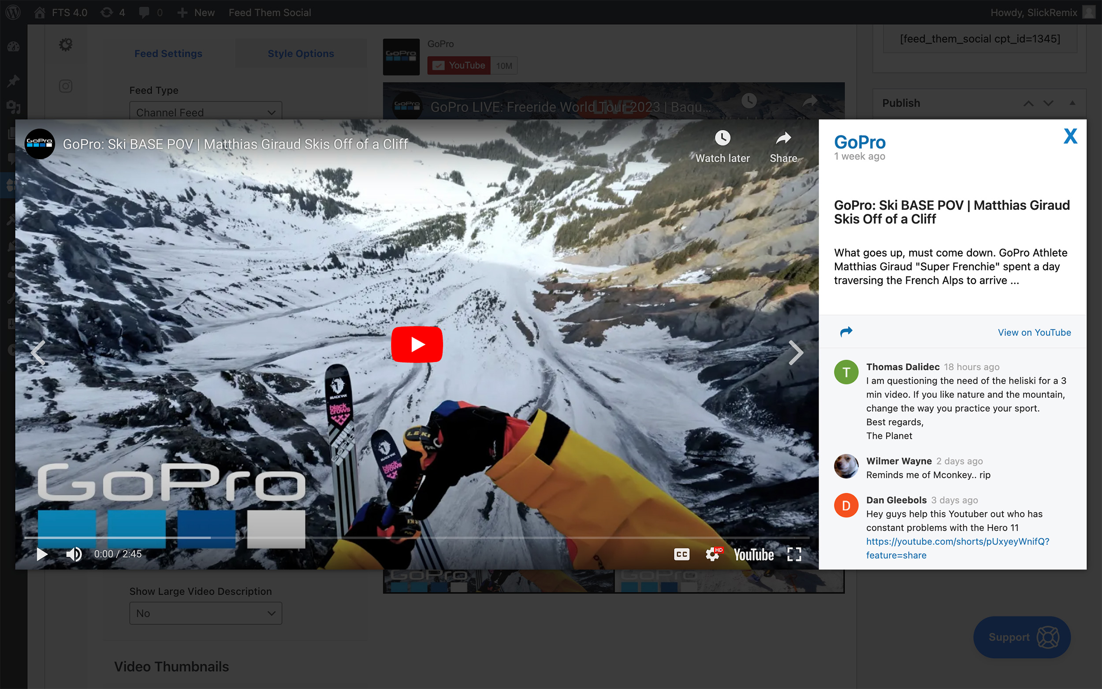Click the small play button in player controls
Screen dimensions: 1102x689
point(42,554)
